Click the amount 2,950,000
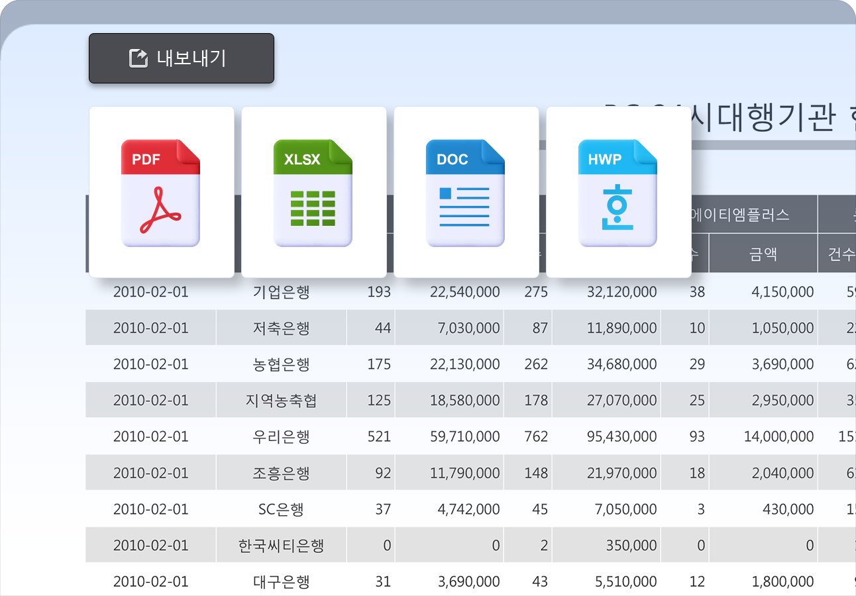The height and width of the screenshot is (596, 856). click(782, 401)
